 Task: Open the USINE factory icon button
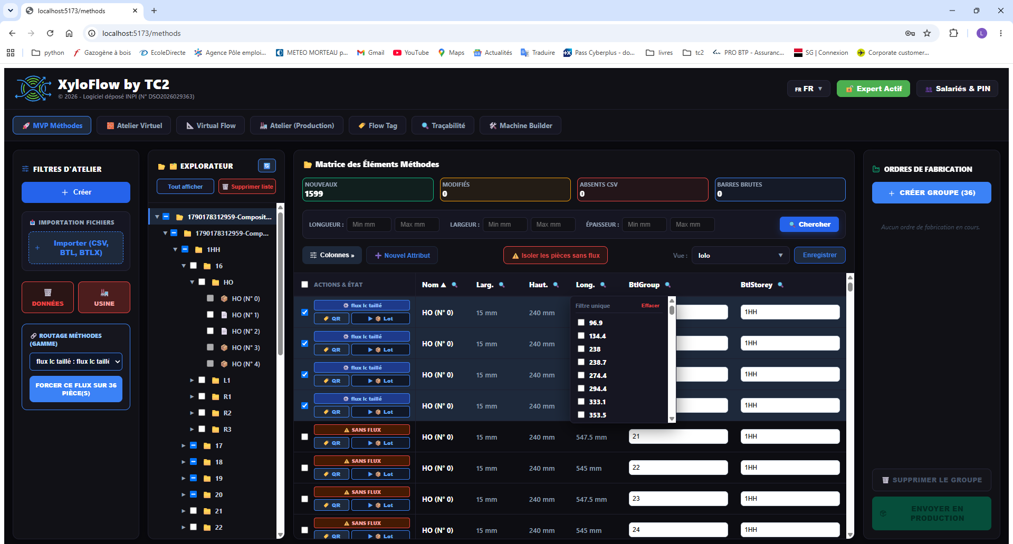coord(104,297)
